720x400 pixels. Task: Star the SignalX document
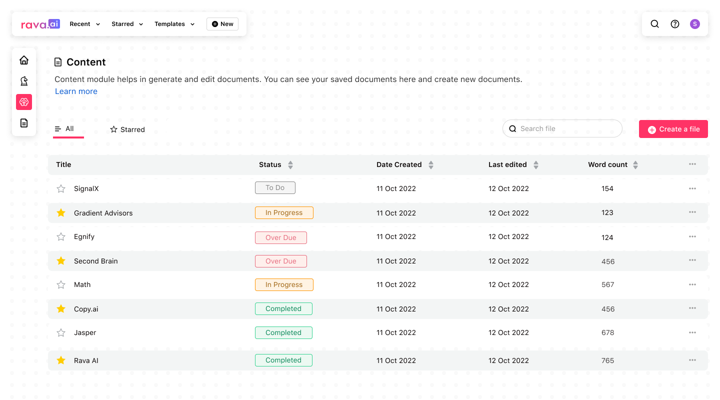pyautogui.click(x=61, y=188)
